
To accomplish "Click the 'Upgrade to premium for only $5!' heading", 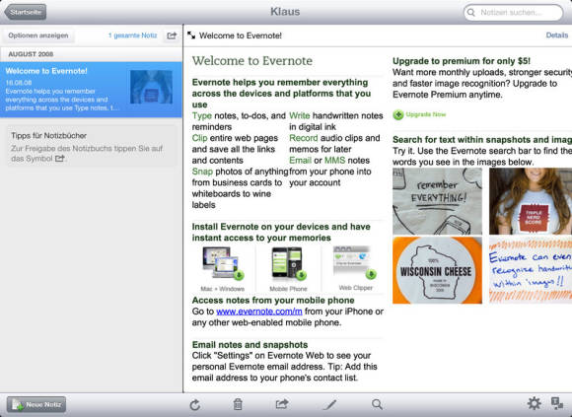I will [462, 61].
